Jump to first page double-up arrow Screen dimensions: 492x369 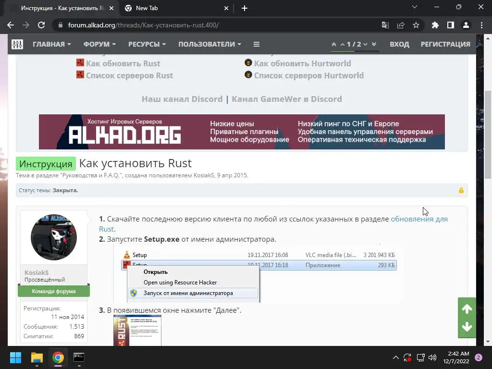click(334, 44)
